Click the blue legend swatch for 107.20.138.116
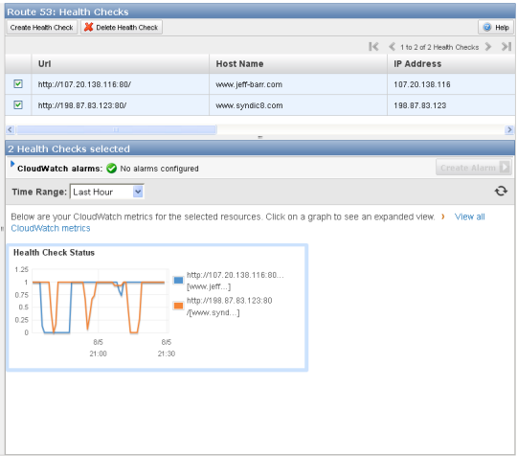This screenshot has height=456, width=517. pyautogui.click(x=178, y=280)
